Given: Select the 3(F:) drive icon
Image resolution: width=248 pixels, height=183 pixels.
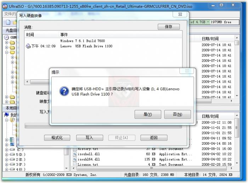Looking at the screenshot, I should pos(12,164).
